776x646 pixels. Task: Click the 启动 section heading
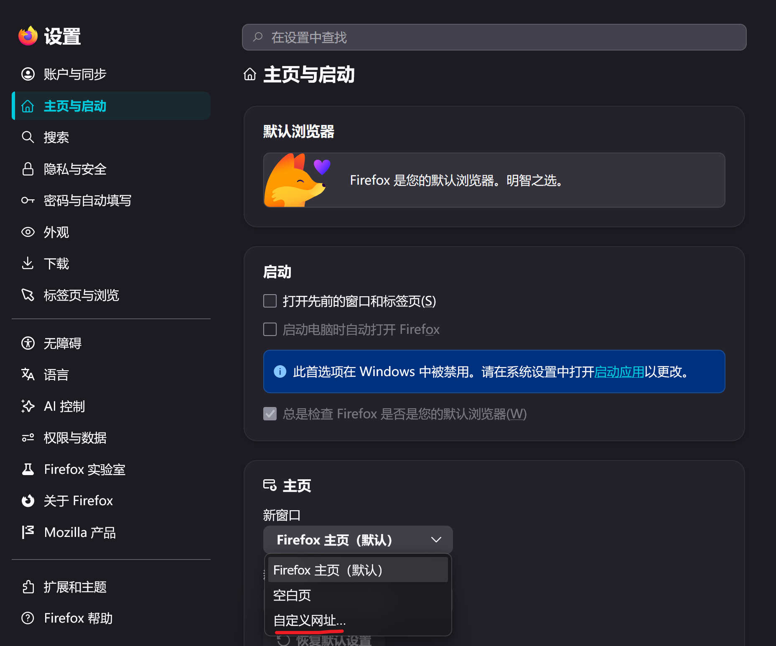(277, 272)
